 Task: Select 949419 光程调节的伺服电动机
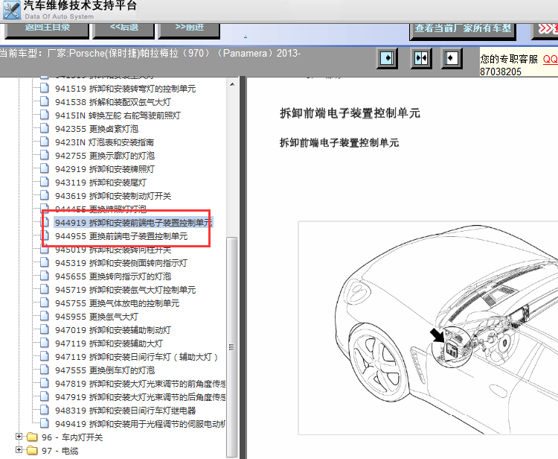point(140,424)
